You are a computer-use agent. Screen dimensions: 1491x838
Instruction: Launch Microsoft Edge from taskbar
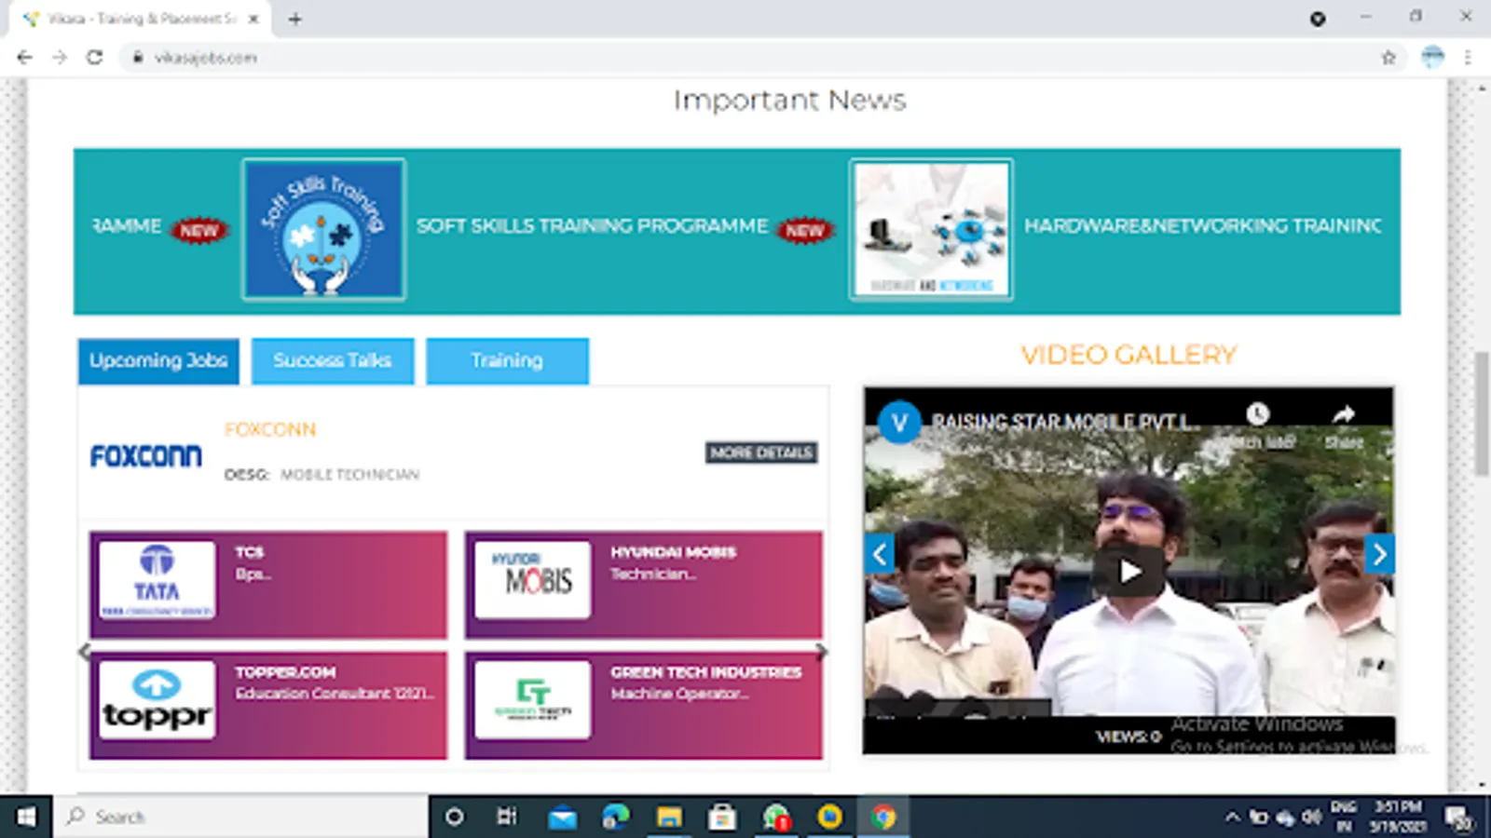(615, 818)
